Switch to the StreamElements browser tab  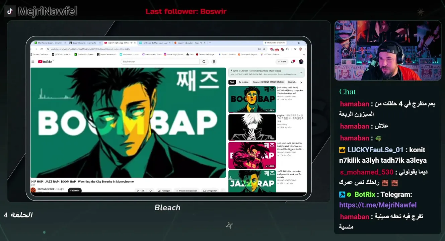(85, 43)
